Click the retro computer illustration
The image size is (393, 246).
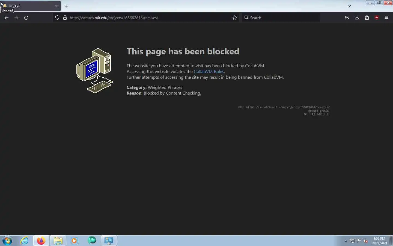click(95, 71)
